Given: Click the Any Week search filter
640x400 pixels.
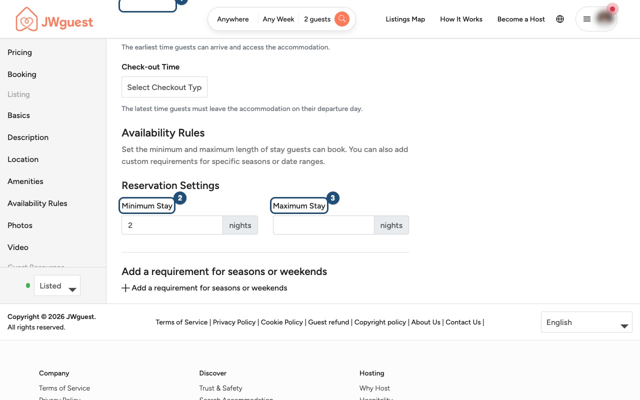Looking at the screenshot, I should tap(278, 19).
